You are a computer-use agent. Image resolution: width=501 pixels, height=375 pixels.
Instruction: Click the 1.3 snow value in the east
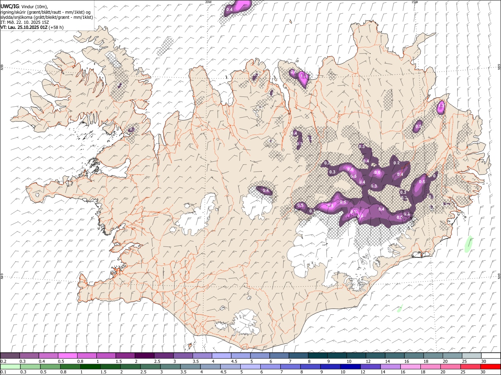(441, 106)
